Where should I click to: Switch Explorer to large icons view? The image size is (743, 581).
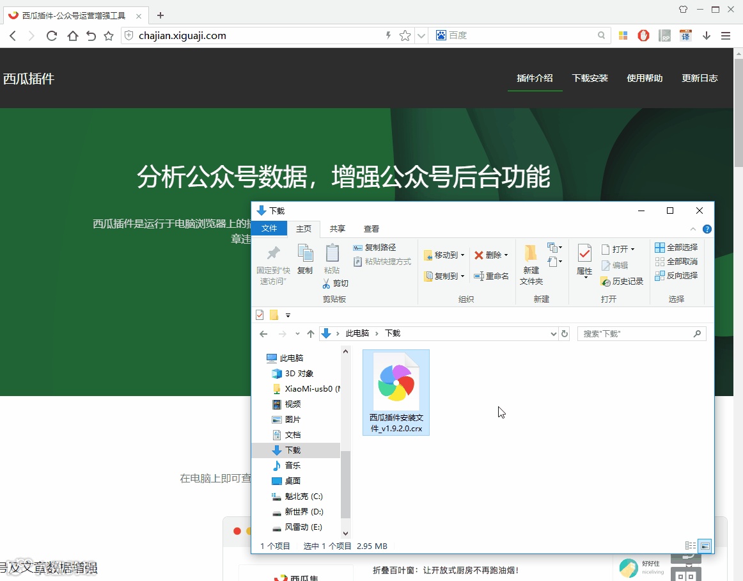pos(705,546)
